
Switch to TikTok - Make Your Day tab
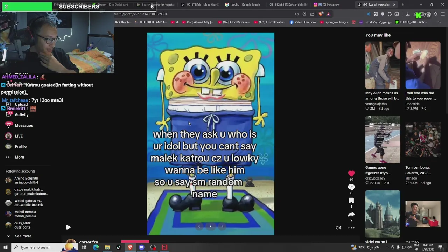tap(199, 5)
